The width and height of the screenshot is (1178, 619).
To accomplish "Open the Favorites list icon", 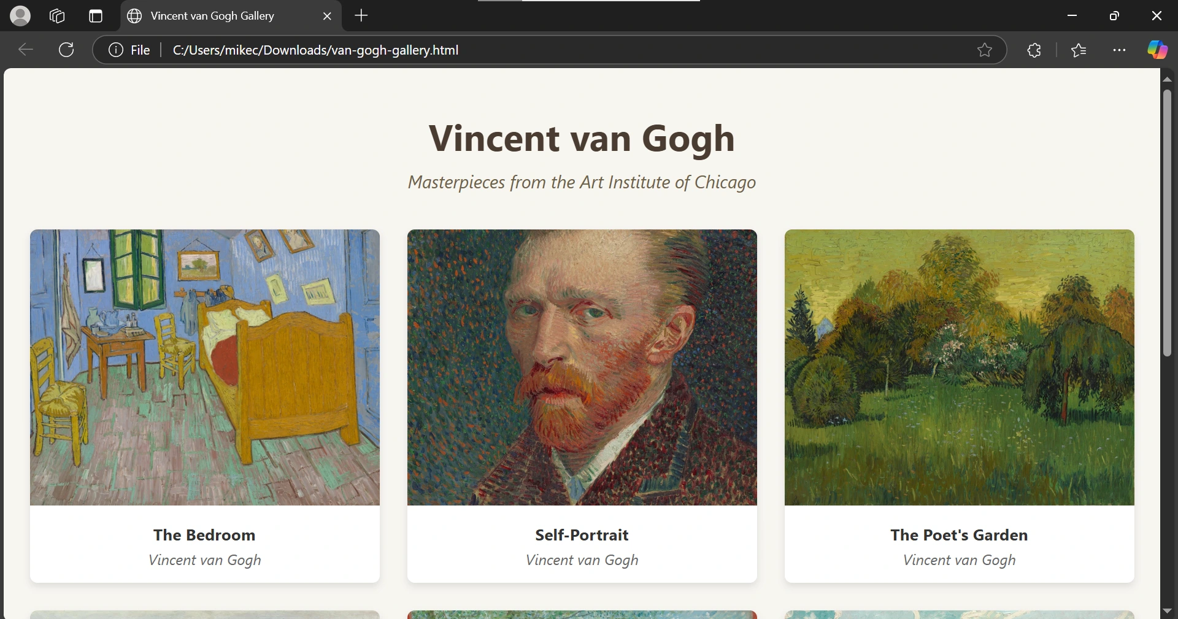I will click(x=1079, y=50).
